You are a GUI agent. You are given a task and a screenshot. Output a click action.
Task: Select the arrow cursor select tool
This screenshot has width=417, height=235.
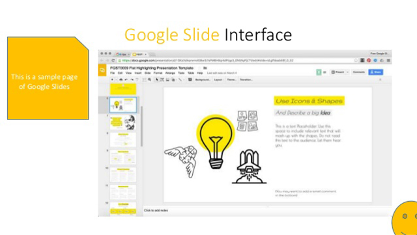pos(156,80)
